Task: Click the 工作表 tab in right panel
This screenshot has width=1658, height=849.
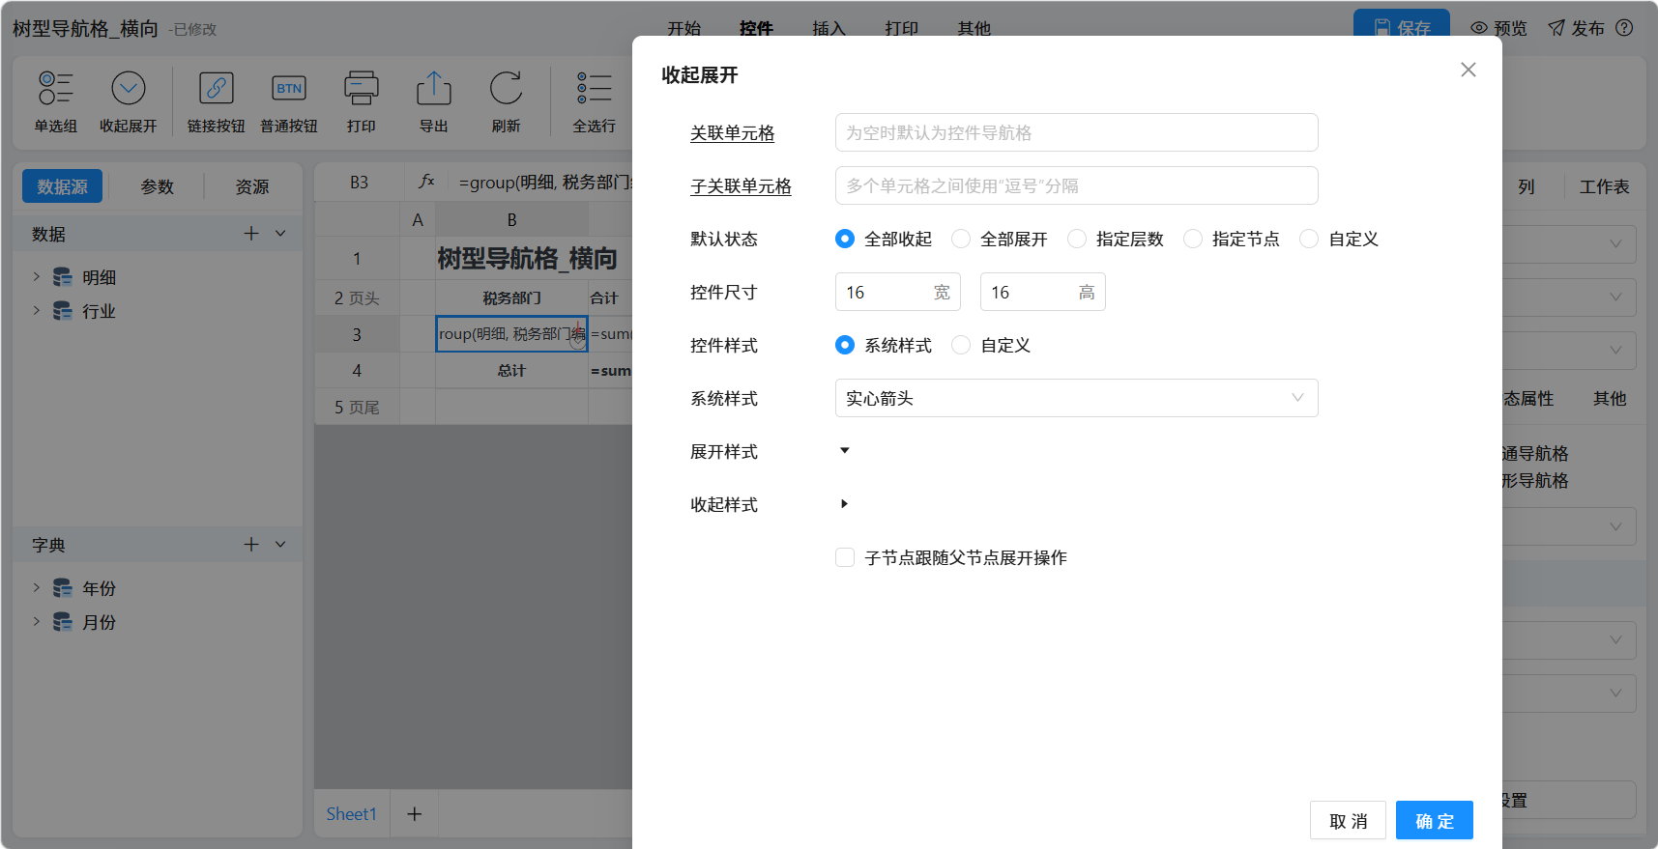Action: pyautogui.click(x=1604, y=186)
